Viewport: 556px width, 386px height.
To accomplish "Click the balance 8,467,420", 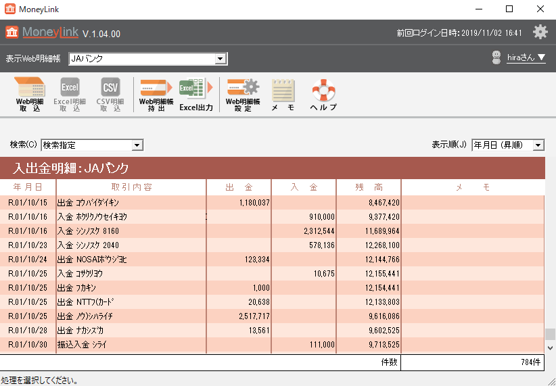I will click(384, 203).
